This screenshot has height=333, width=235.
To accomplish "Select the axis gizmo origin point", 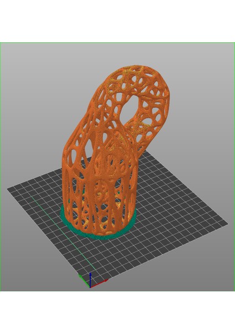I will tap(90, 287).
